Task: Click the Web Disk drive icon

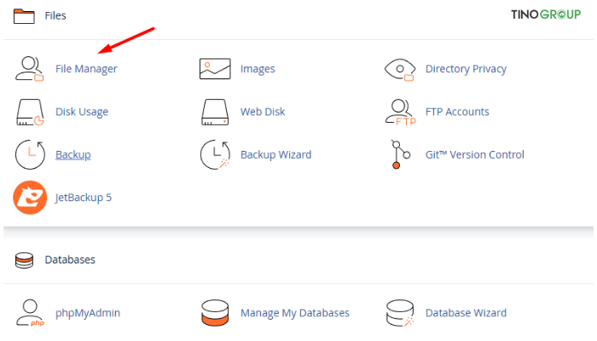Action: coord(215,113)
